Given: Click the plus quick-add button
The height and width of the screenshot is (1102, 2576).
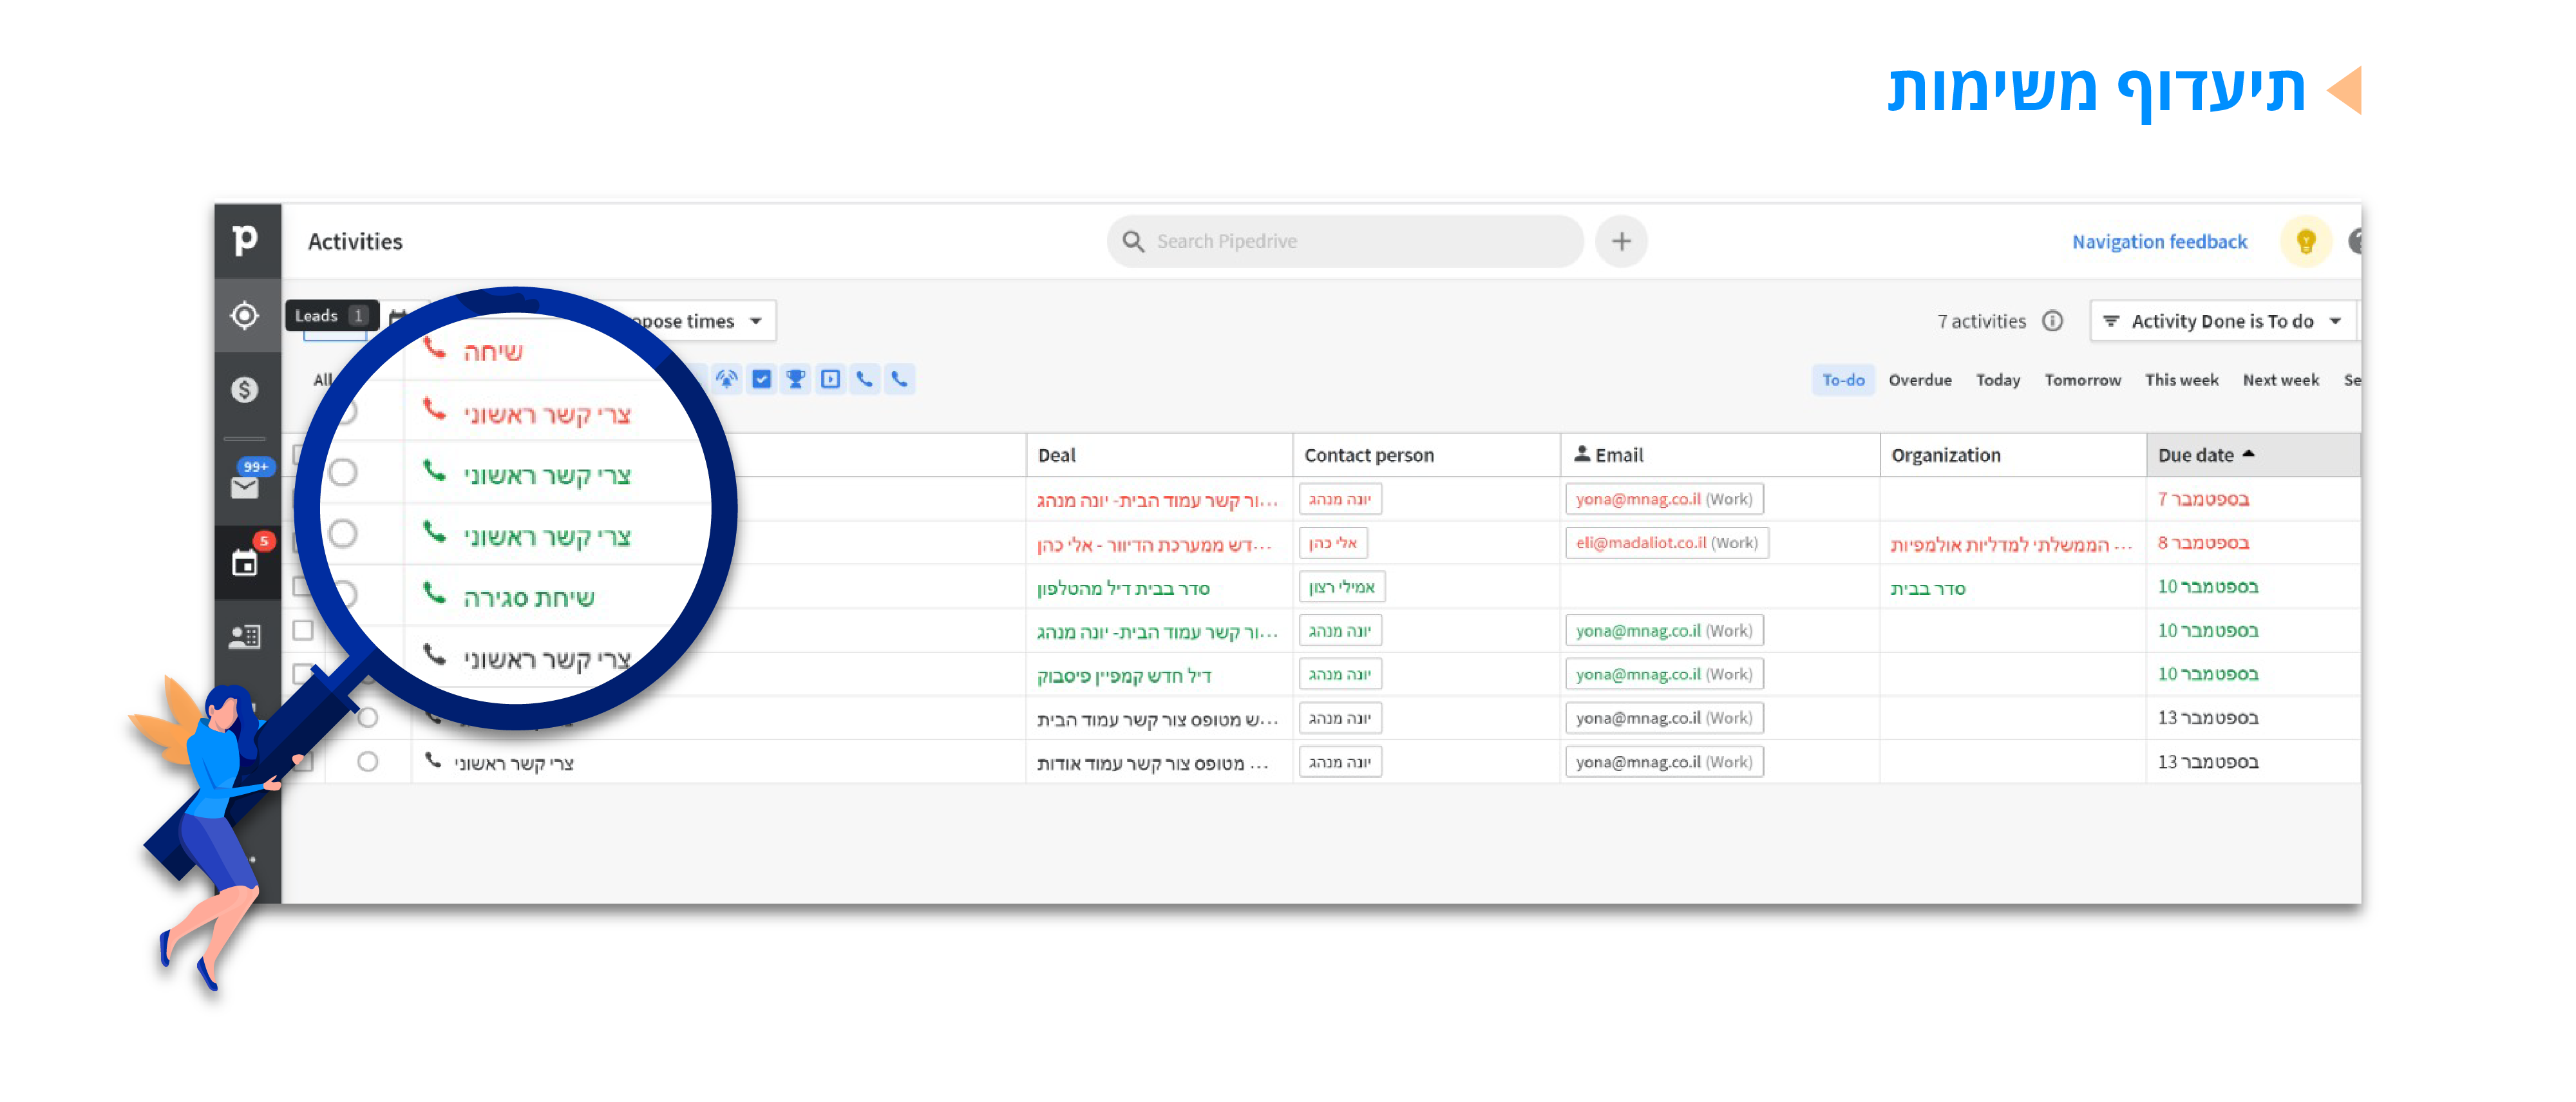Looking at the screenshot, I should [1621, 241].
